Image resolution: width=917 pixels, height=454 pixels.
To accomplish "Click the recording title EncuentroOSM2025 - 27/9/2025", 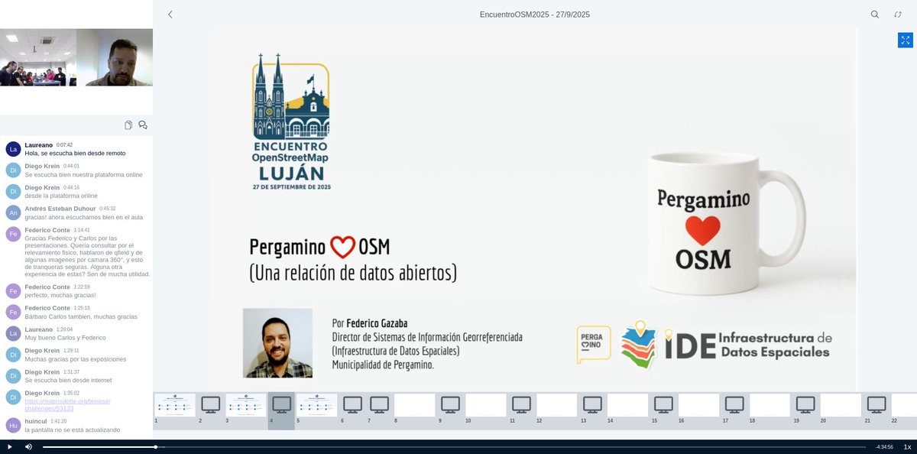I will click(x=535, y=15).
